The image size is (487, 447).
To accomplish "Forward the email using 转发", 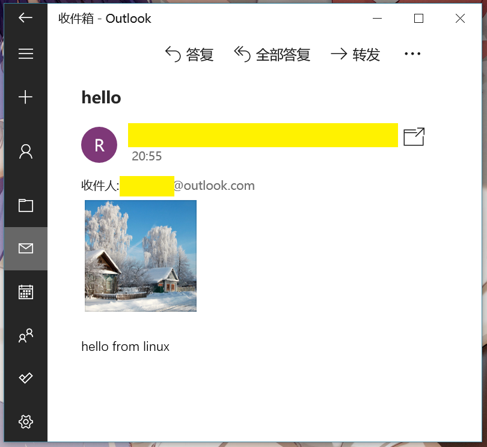I will coord(355,54).
